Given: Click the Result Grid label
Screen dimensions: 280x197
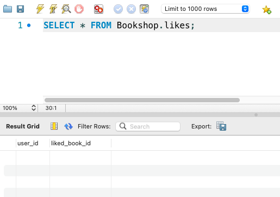Looking at the screenshot, I should 23,126.
